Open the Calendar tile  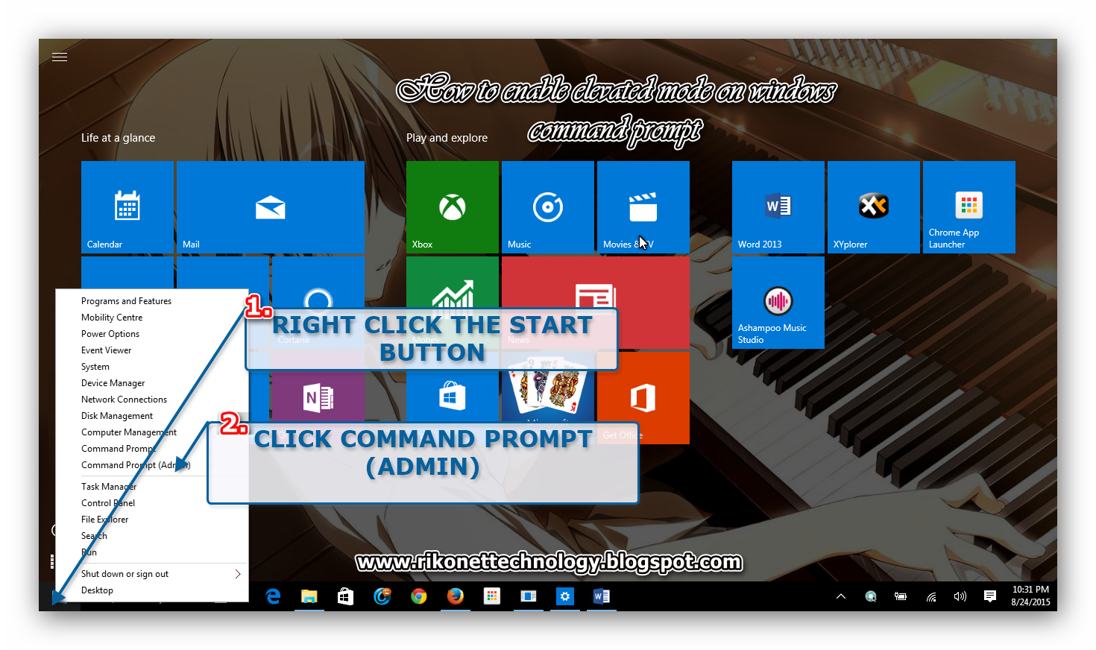click(x=127, y=206)
